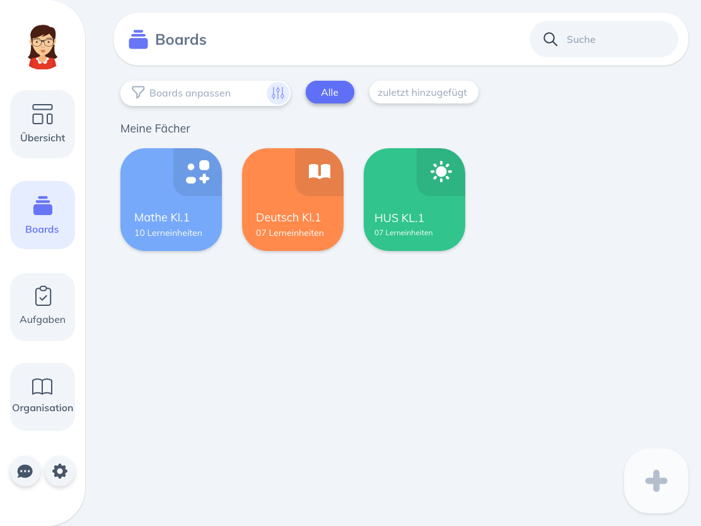Switch to zuletzt hinzugefügt filter
This screenshot has height=526, width=701.
pos(424,92)
